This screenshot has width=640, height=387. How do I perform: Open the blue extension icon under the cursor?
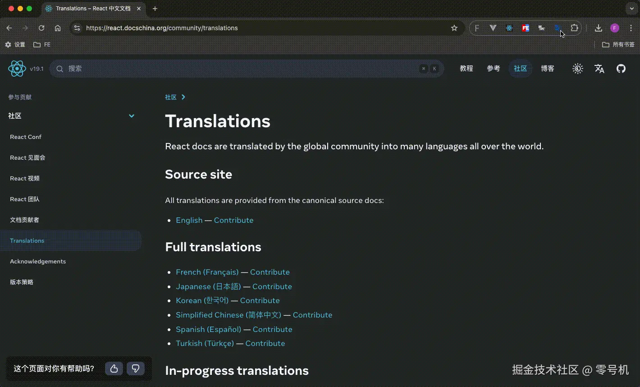558,28
